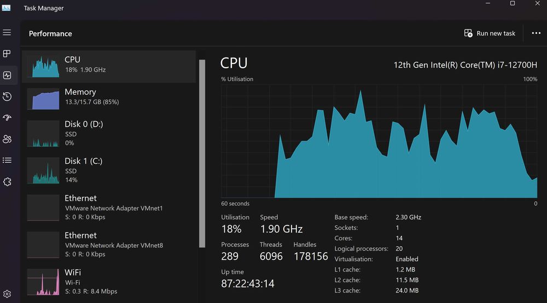Click the 289 processes value
Viewport: 547px width, 303px height.
coord(230,257)
